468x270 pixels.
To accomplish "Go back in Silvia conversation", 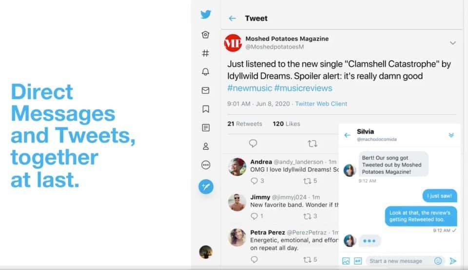I will pyautogui.click(x=347, y=135).
